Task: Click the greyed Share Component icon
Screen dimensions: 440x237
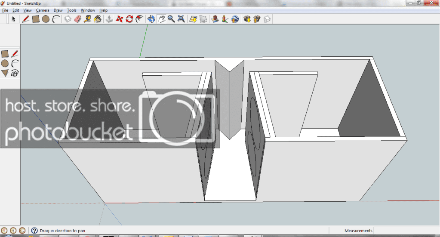Action: coord(267,19)
